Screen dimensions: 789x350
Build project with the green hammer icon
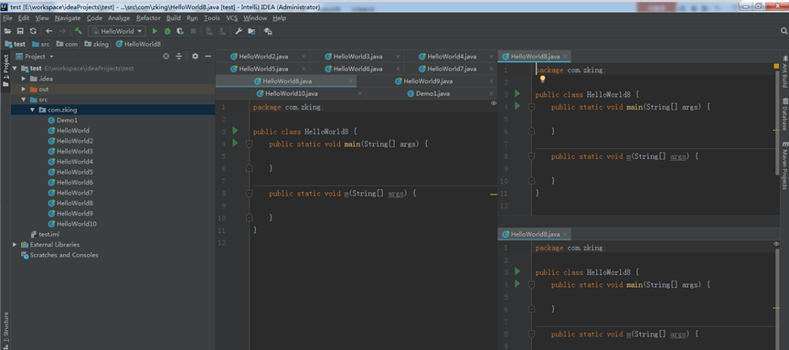(x=79, y=31)
